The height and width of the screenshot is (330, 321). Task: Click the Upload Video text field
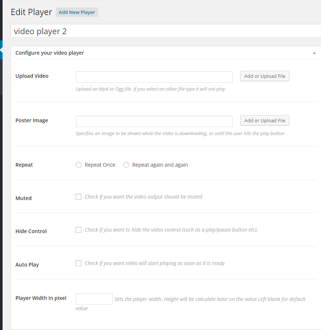[154, 77]
